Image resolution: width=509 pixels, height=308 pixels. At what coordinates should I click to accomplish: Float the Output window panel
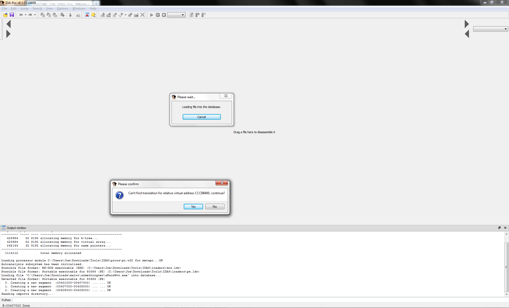(499, 228)
